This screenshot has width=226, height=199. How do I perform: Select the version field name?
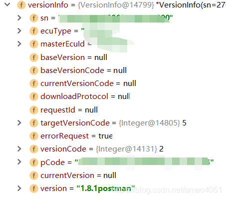tap(53, 188)
